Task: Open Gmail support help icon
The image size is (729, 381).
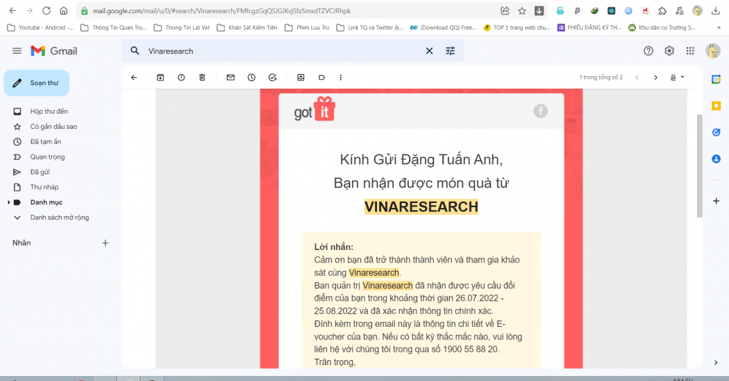Action: point(648,51)
